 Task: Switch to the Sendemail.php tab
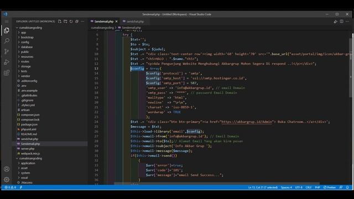click(103, 22)
